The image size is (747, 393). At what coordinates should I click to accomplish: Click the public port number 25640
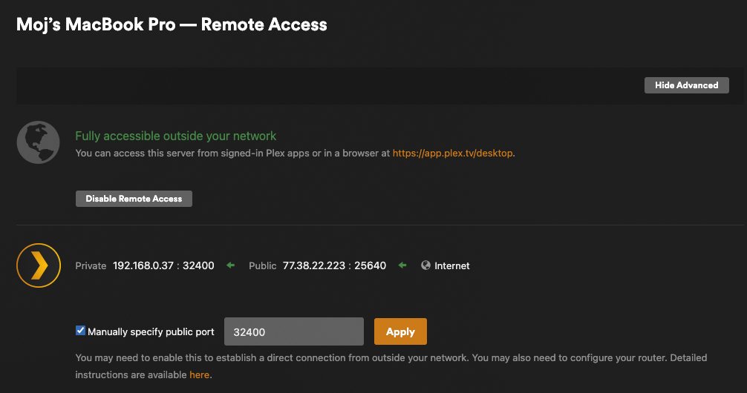(371, 265)
